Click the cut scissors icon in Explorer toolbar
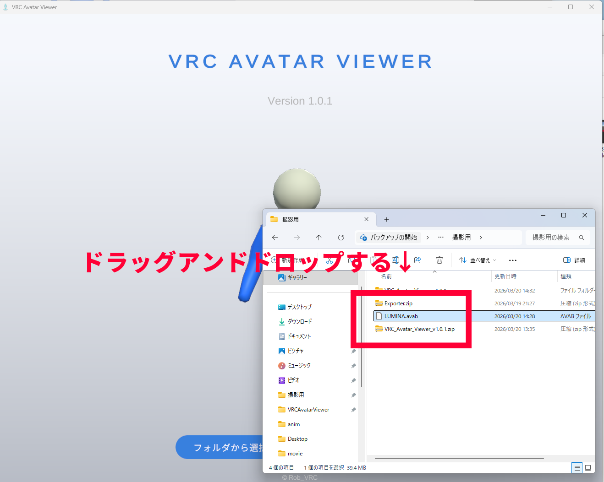 click(329, 260)
